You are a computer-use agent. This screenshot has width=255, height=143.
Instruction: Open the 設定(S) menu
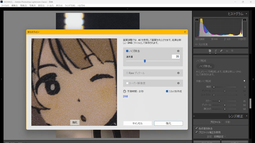click(41, 5)
